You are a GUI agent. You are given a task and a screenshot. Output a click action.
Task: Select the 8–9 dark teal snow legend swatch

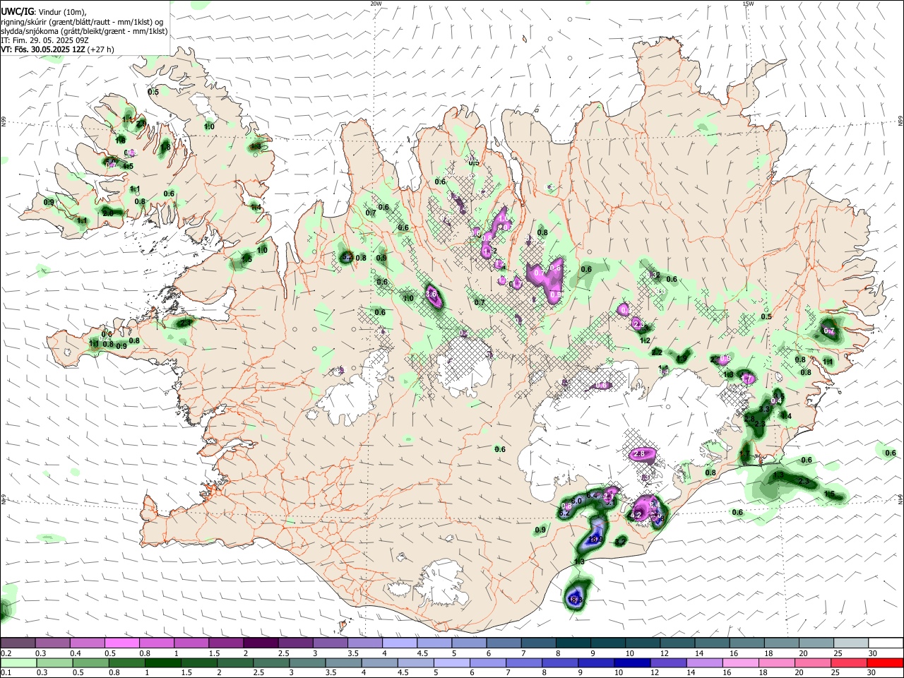click(x=573, y=643)
